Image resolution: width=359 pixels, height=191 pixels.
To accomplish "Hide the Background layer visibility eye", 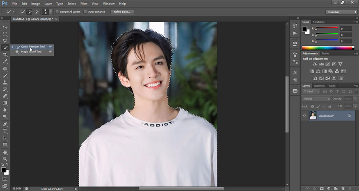I will point(304,116).
